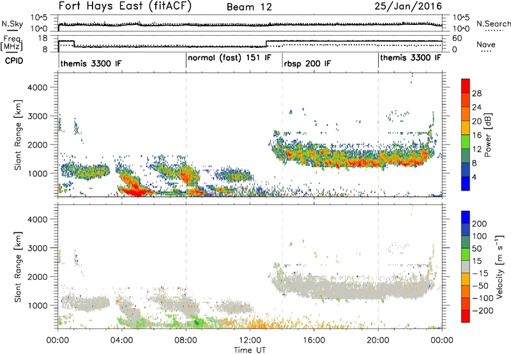Viewport: 511px width, 354px height.
Task: Click the '00:00' tick at left of time axis
Action: point(58,341)
